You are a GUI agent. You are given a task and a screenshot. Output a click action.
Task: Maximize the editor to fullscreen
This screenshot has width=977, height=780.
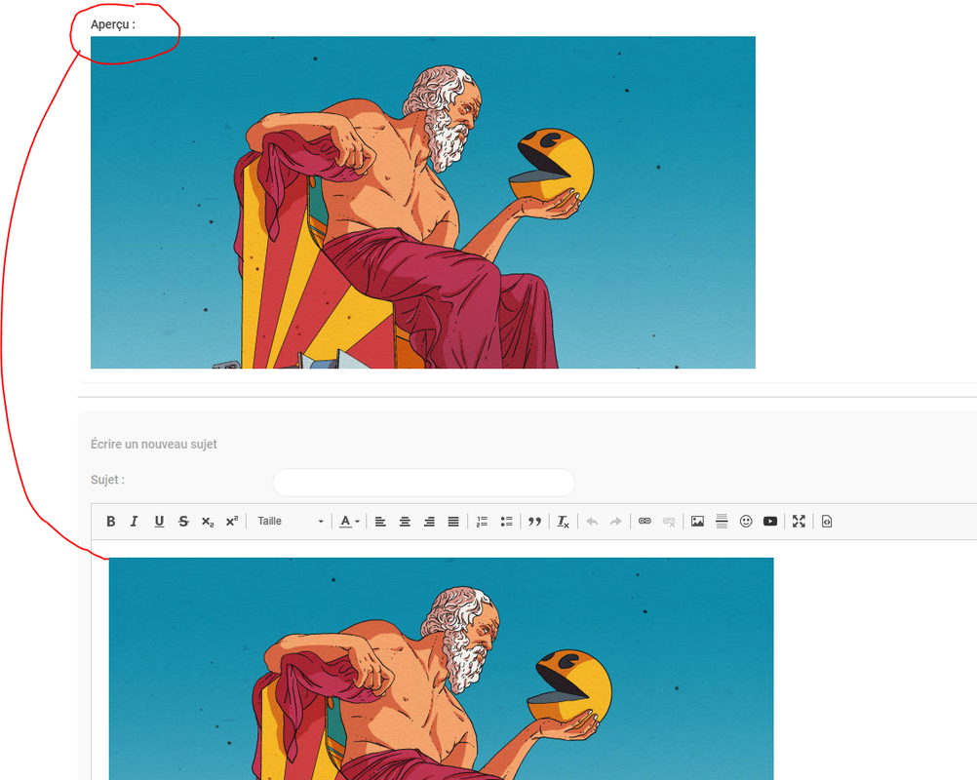pos(799,522)
